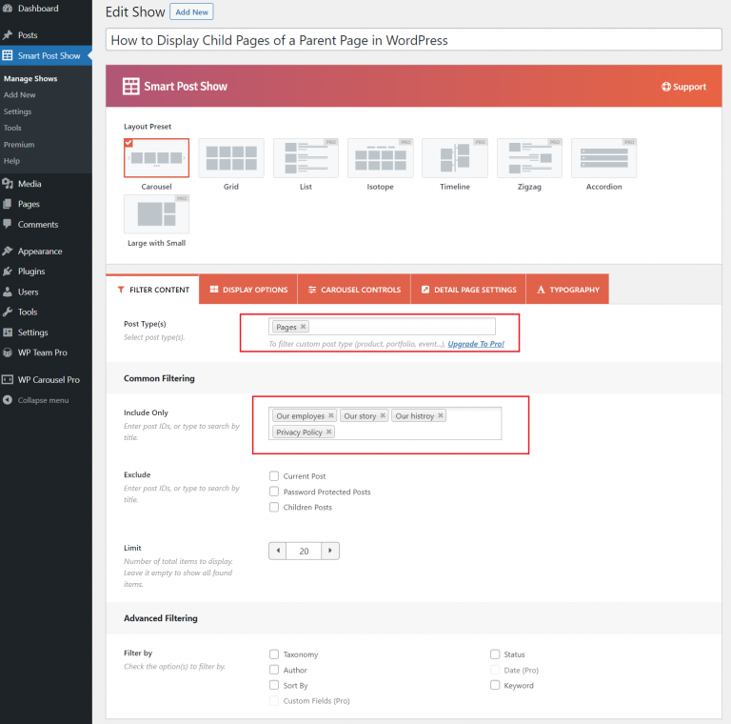Open Tools under Smart Post Show

click(12, 128)
